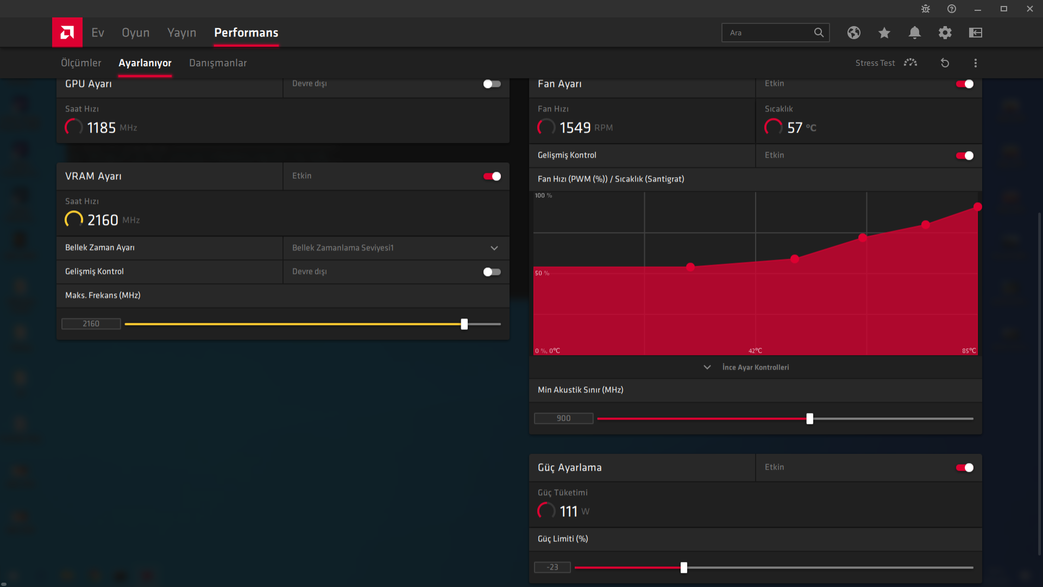Open Bellek Zamanlama Seviyesi1 dropdown
Image resolution: width=1043 pixels, height=587 pixels.
395,248
